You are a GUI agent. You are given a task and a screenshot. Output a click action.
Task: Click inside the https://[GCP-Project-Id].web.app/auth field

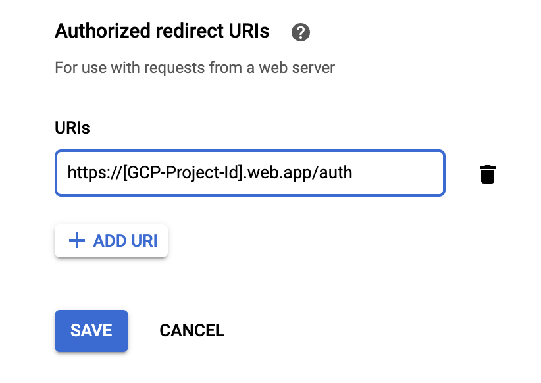tap(250, 173)
